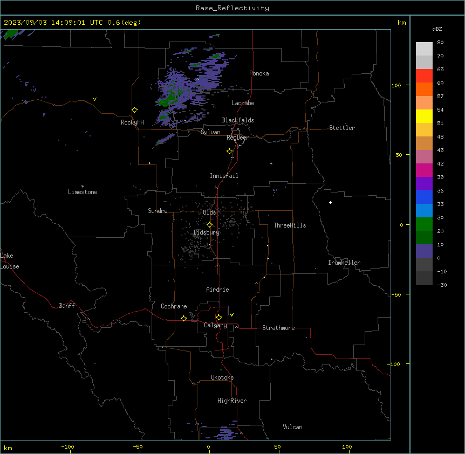Click the Ponoka label
This screenshot has height=454, width=465.
259,73
